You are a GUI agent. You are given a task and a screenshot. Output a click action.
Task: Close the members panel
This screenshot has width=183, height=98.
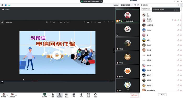pyautogui.click(x=179, y=5)
